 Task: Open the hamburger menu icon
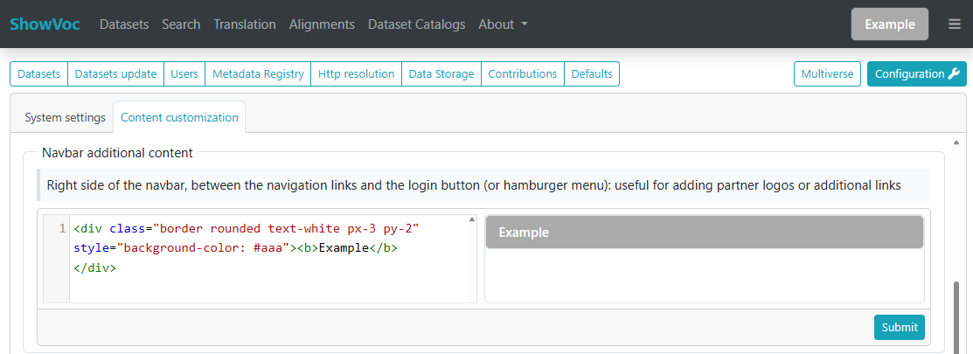(x=954, y=24)
